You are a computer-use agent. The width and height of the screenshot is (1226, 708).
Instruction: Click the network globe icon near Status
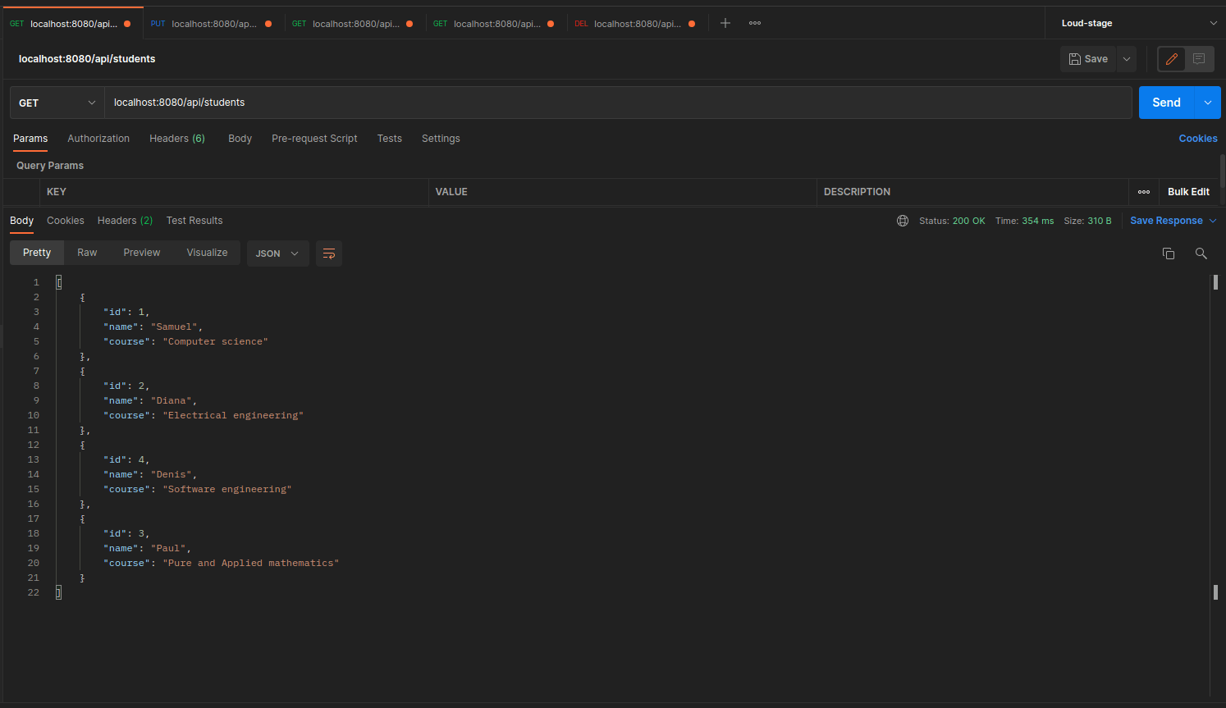pos(903,221)
